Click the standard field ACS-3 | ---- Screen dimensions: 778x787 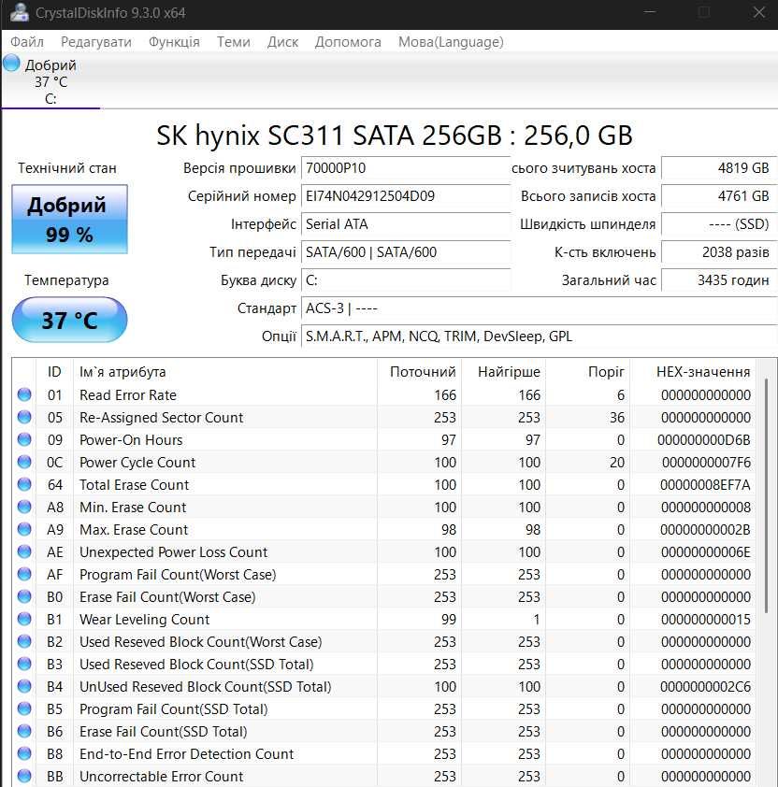[539, 308]
